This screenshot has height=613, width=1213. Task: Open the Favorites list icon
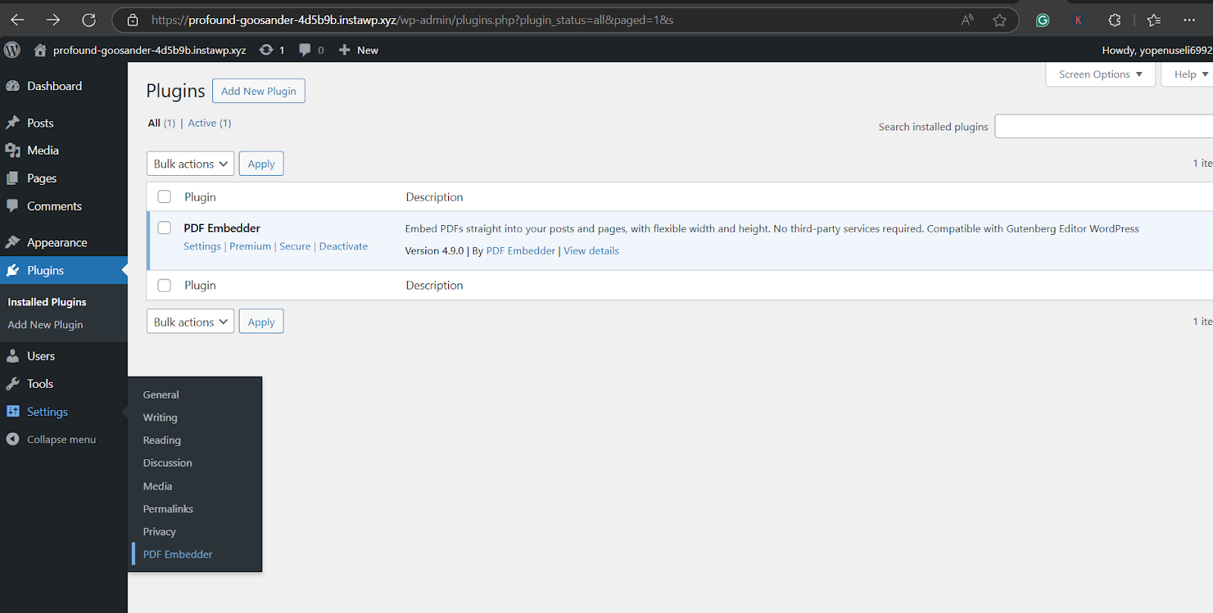coord(1154,20)
